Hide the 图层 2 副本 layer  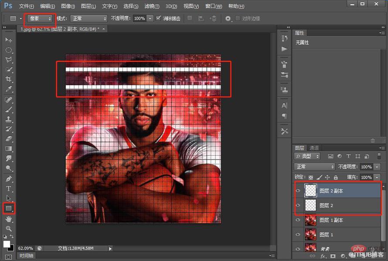pyautogui.click(x=298, y=191)
